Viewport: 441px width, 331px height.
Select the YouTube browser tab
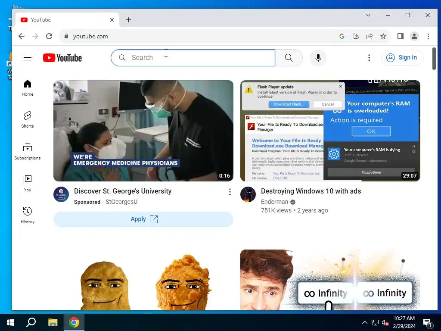coord(67,20)
